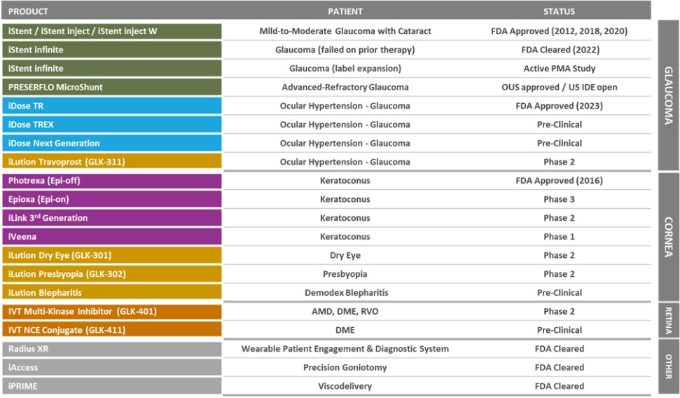The width and height of the screenshot is (680, 398).
Task: Click the PRODUCT column header
Action: [x=28, y=11]
